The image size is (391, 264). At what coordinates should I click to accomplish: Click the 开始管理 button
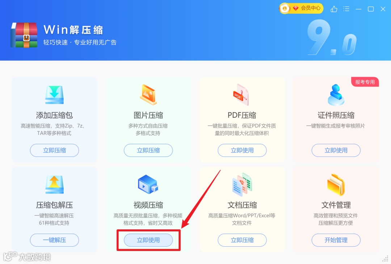point(336,240)
